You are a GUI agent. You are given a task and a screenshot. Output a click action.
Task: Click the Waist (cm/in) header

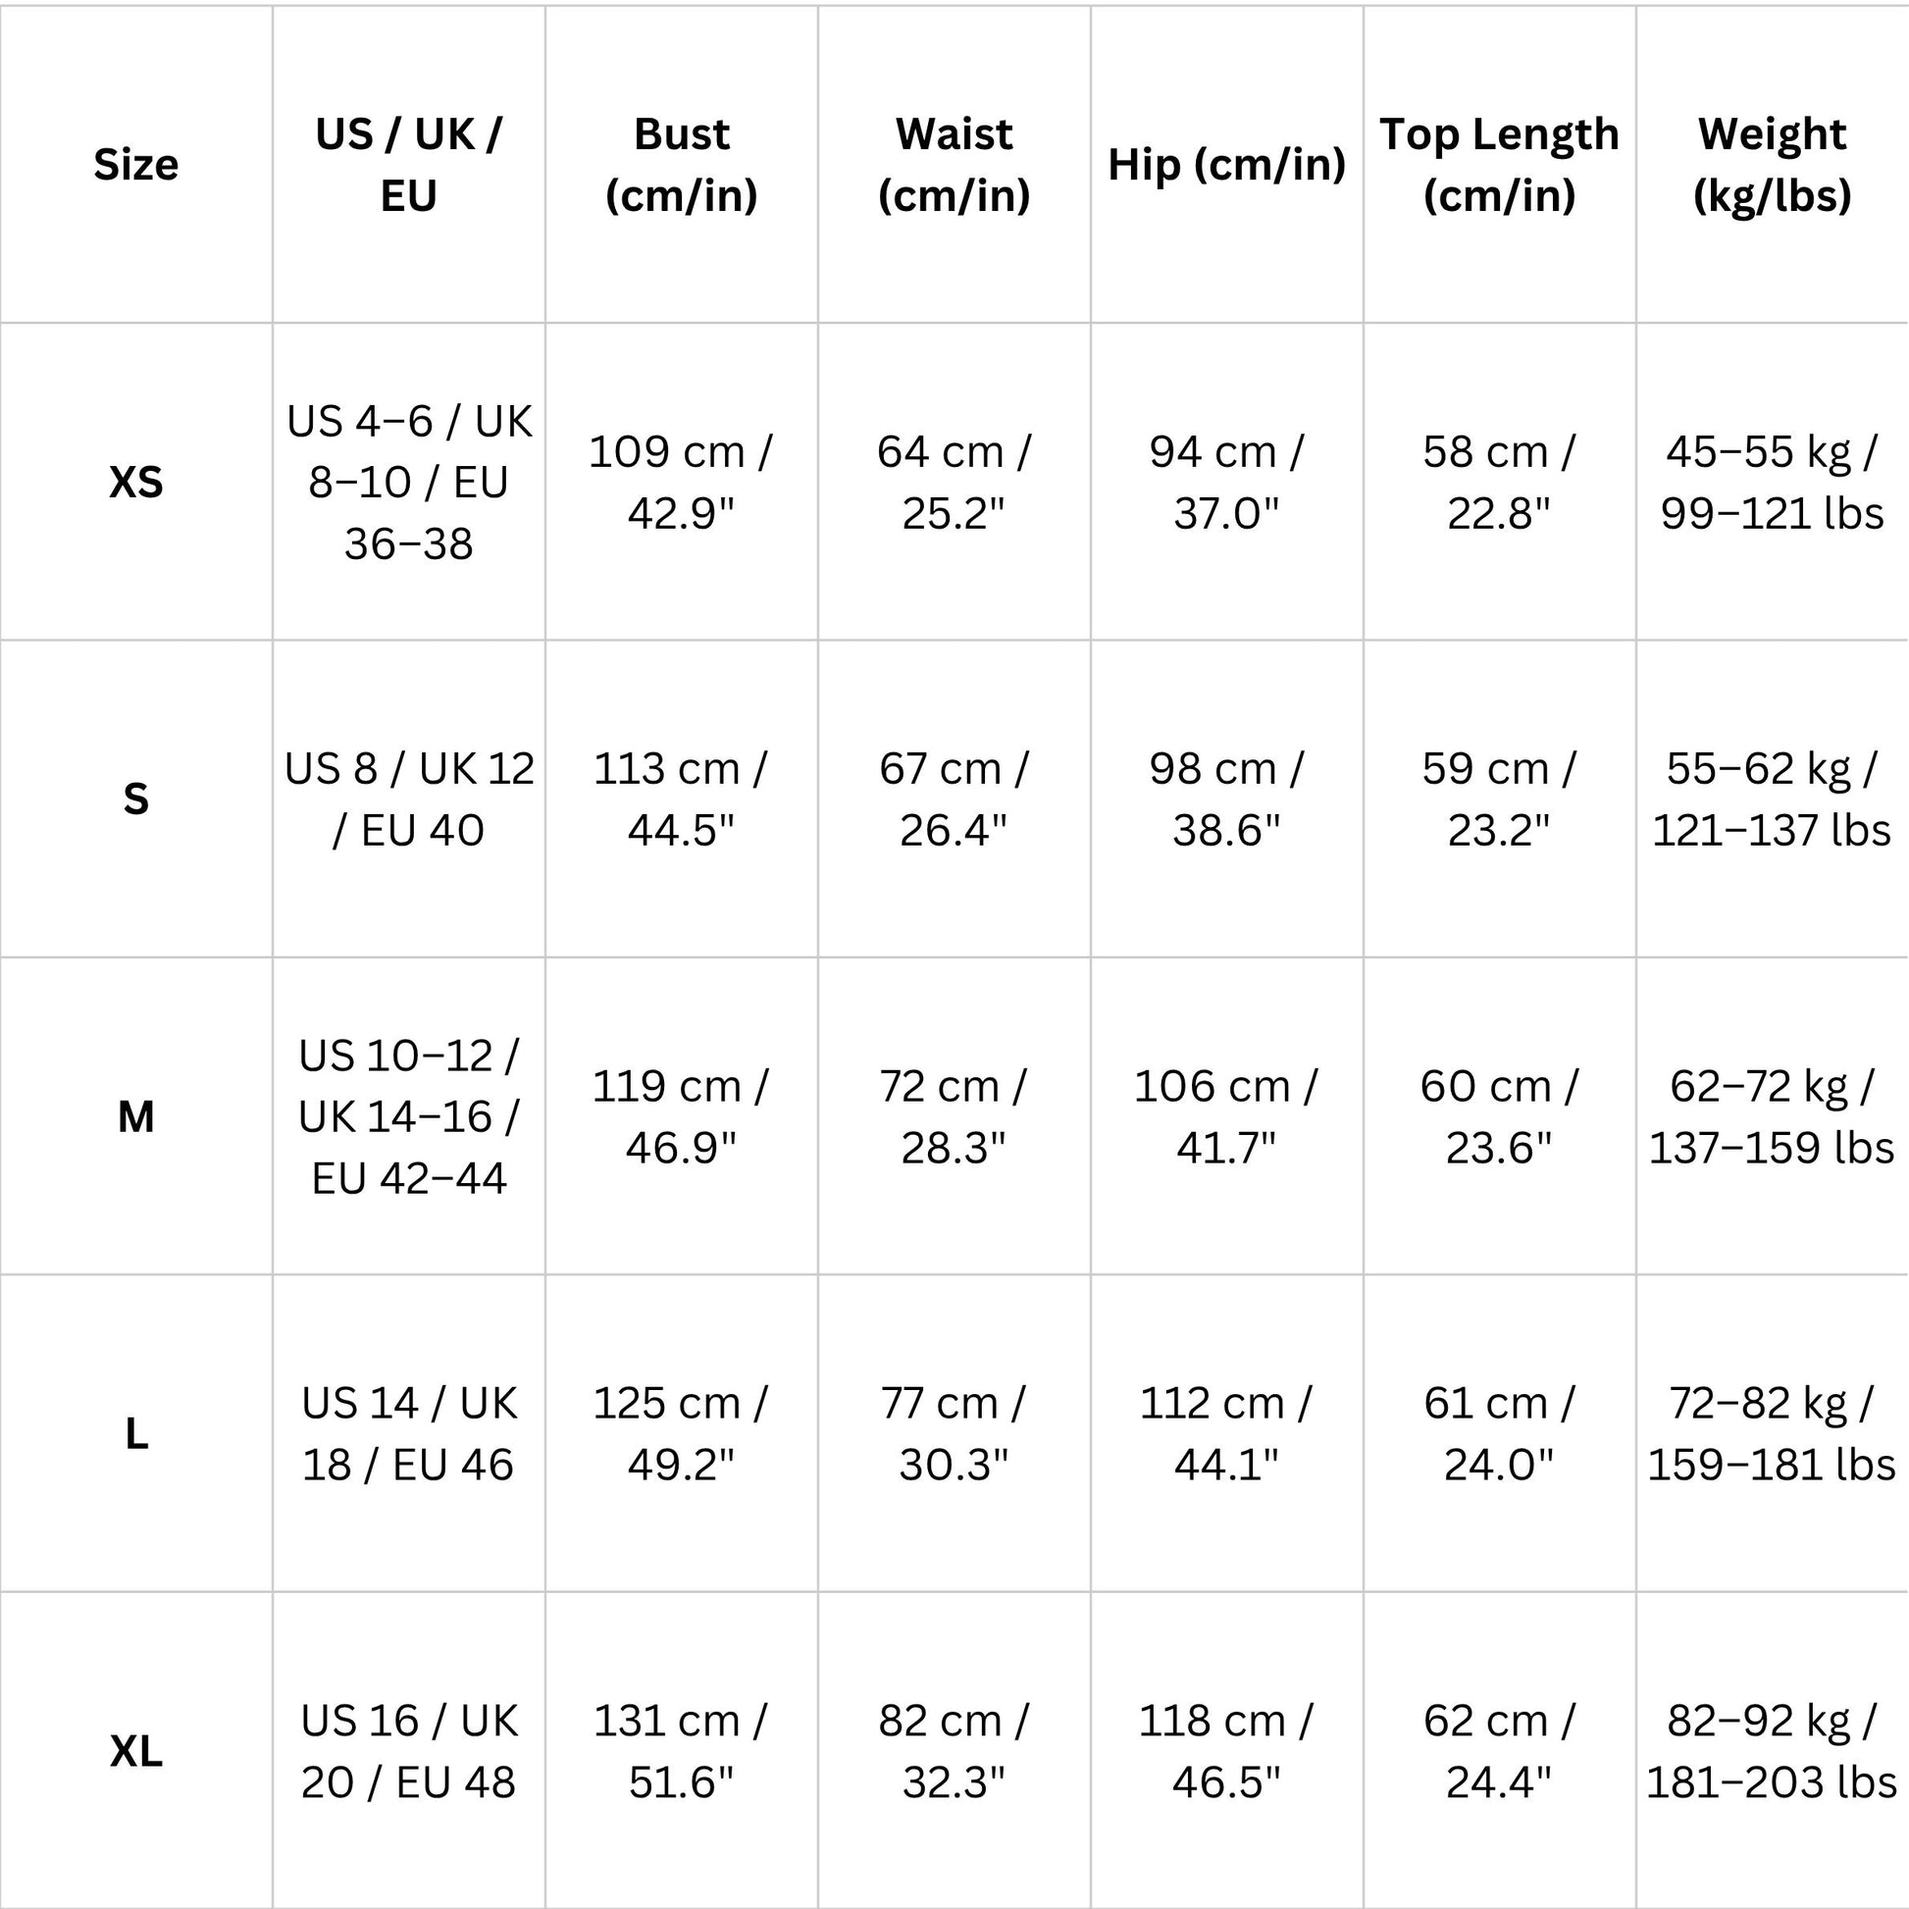coord(954,164)
